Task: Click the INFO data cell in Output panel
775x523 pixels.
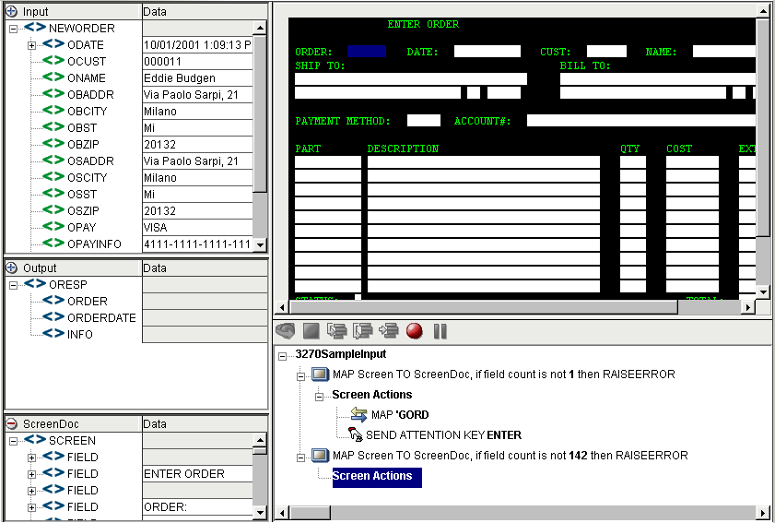Action: tap(205, 334)
